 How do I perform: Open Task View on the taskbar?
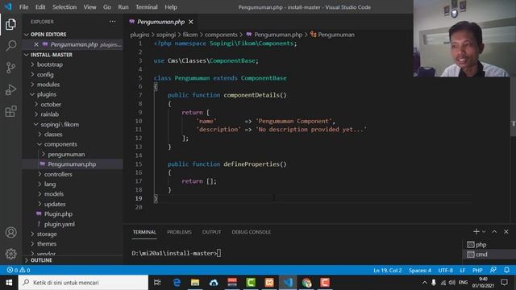pyautogui.click(x=157, y=283)
